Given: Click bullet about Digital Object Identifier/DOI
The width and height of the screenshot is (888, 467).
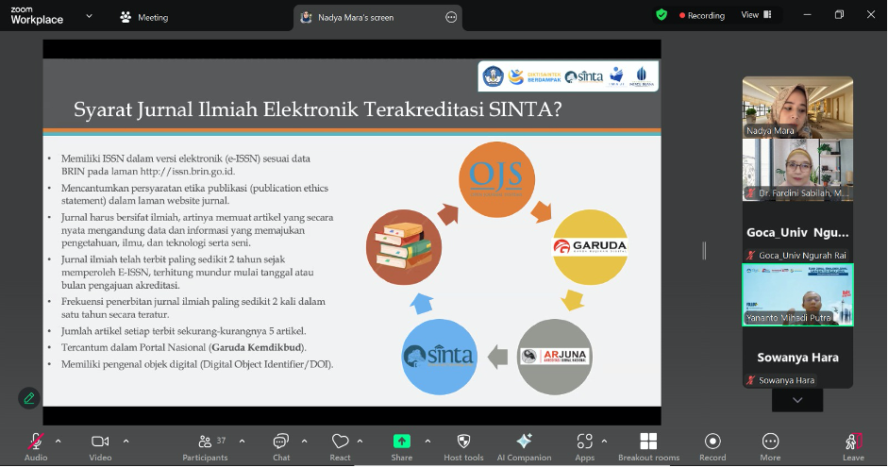Looking at the screenshot, I should click(197, 364).
